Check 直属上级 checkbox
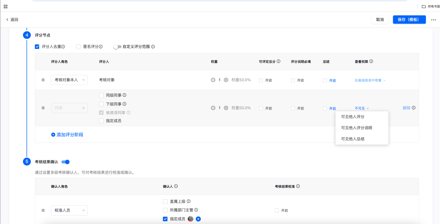 pyautogui.click(x=165, y=202)
